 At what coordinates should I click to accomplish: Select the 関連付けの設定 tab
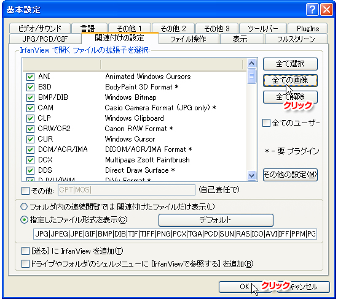point(120,38)
